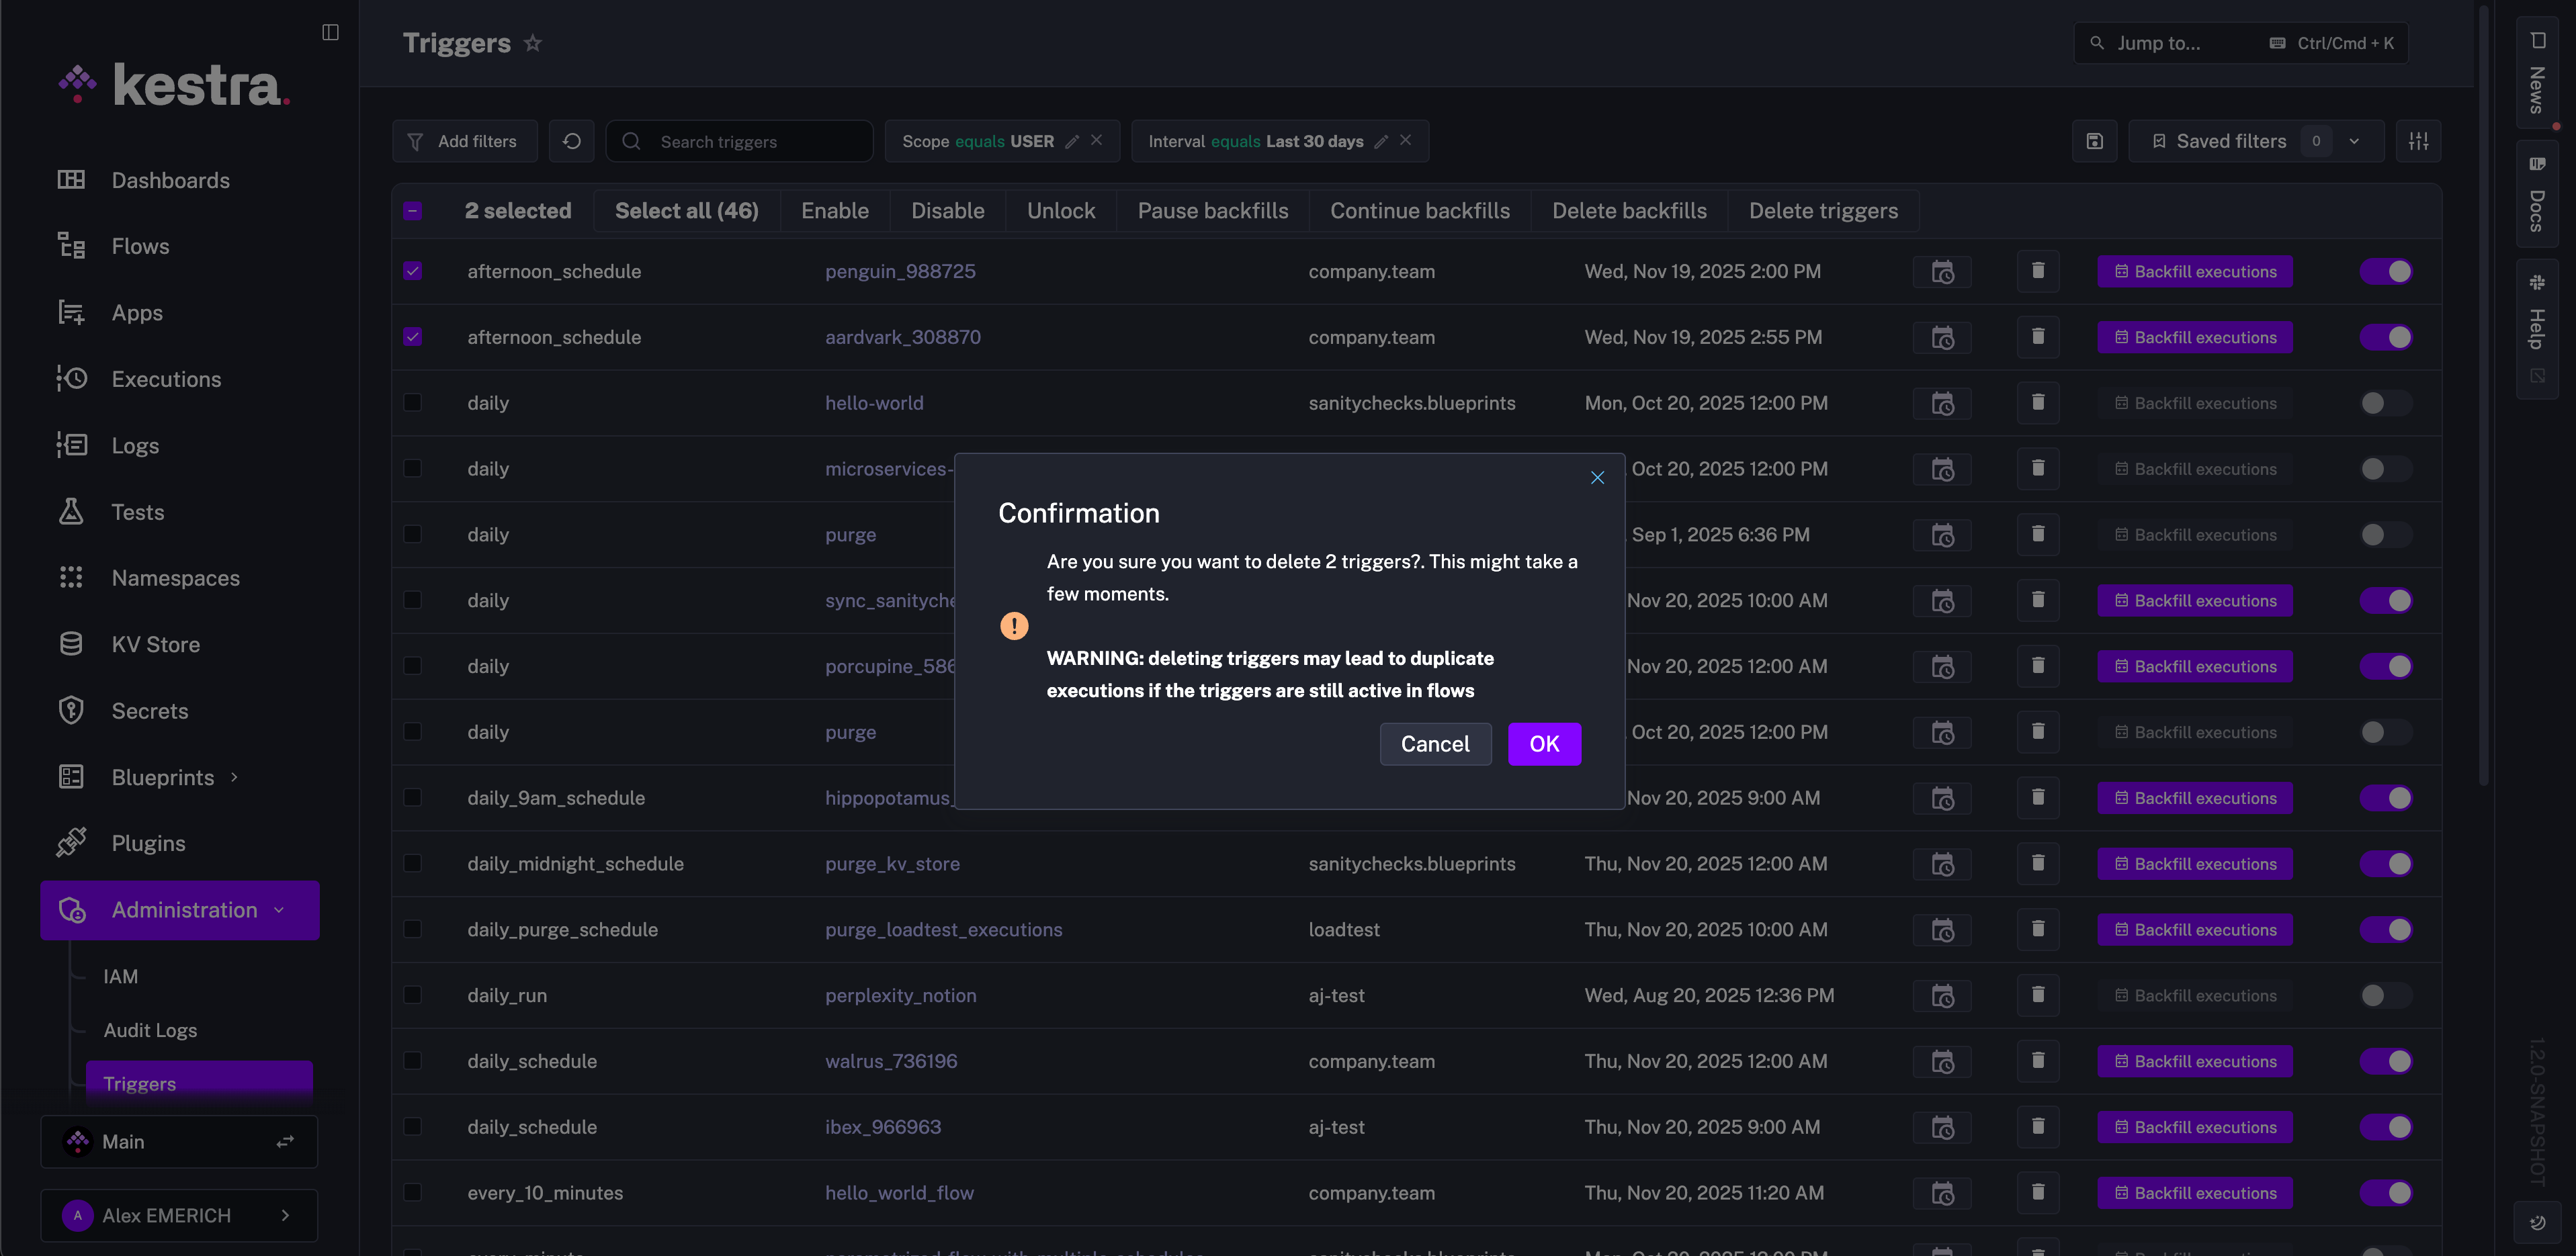Image resolution: width=2576 pixels, height=1256 pixels.
Task: Open table column settings icon
Action: pos(2418,141)
